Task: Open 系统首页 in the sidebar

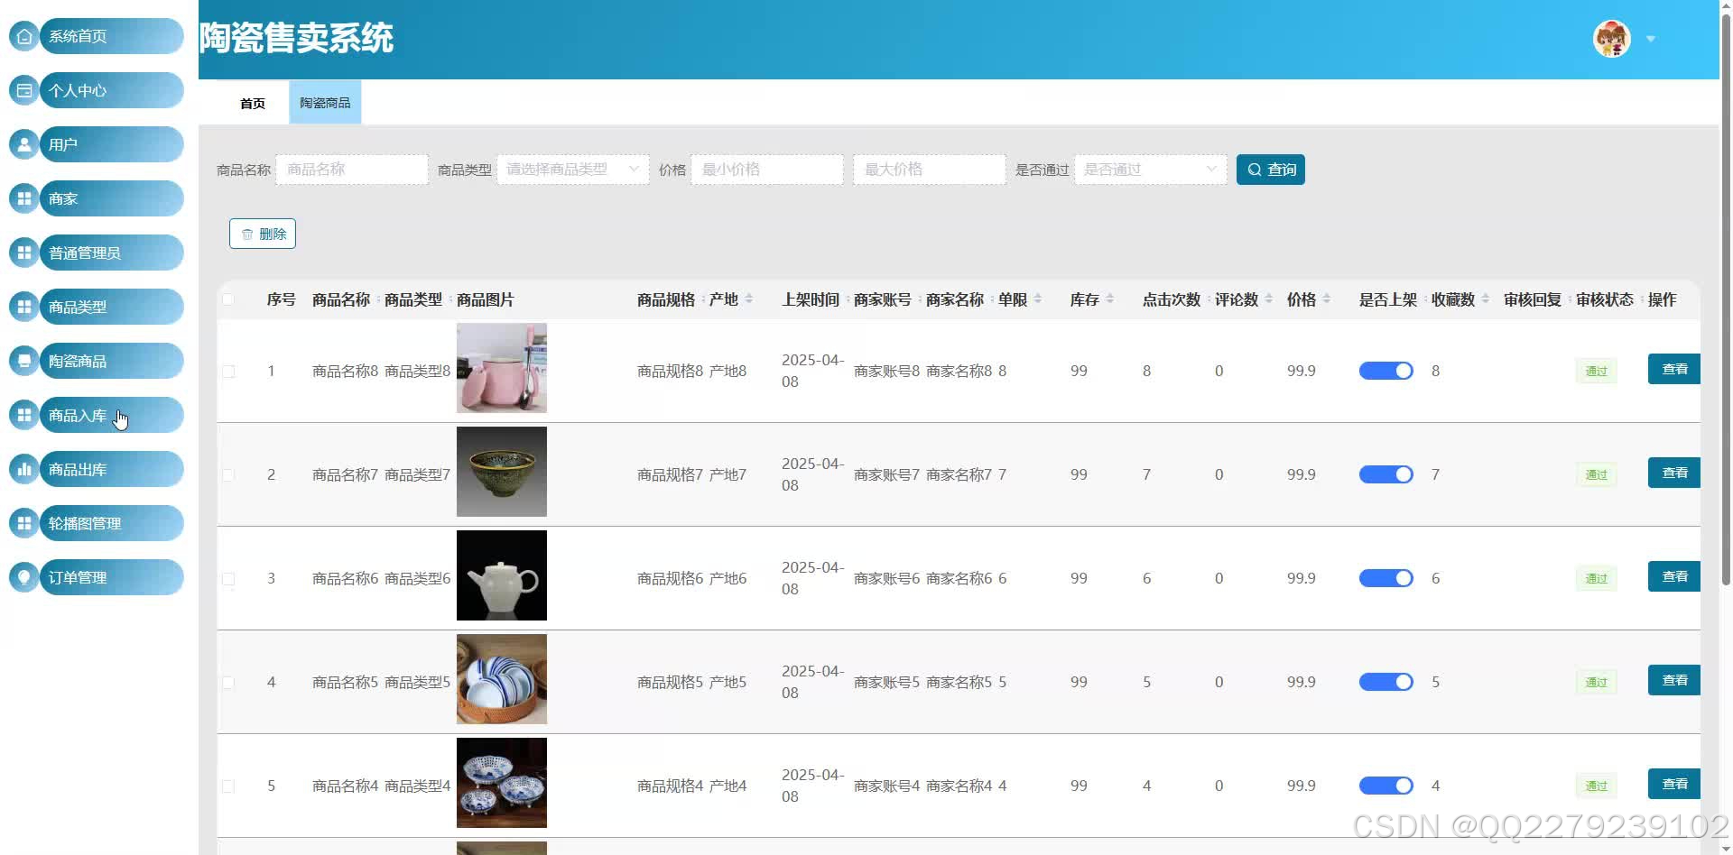Action: coord(112,36)
